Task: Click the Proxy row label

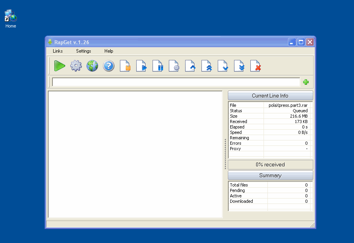Action: (235, 149)
